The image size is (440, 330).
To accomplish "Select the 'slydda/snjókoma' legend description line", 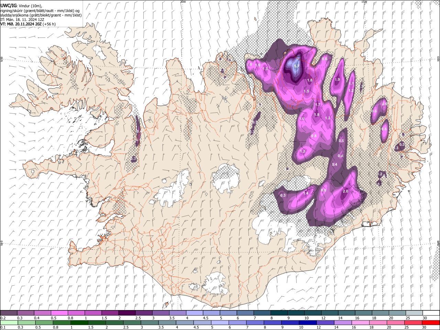I will pos(41,15).
